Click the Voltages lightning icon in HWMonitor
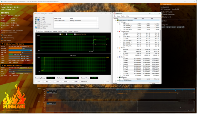Image resolution: width=197 pixels, height=114 pixels. coord(120,22)
